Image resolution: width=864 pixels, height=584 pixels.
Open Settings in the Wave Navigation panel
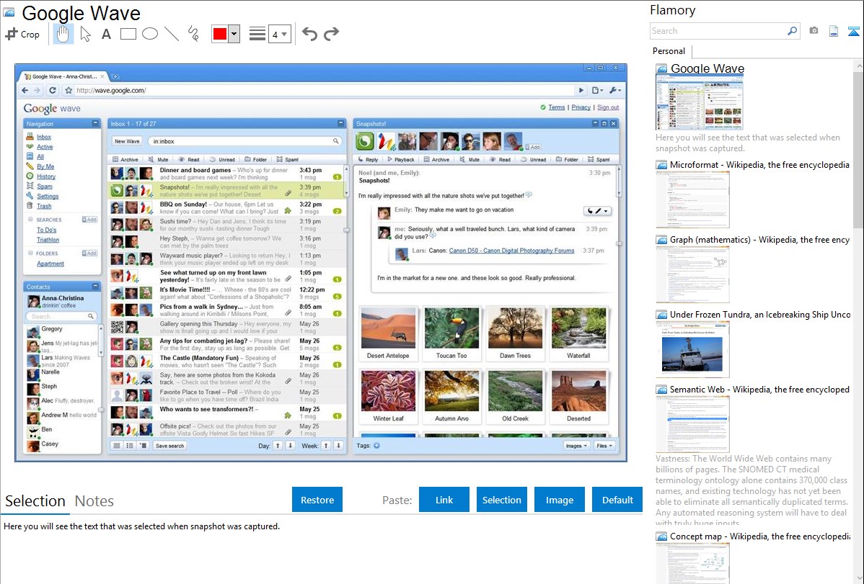48,197
